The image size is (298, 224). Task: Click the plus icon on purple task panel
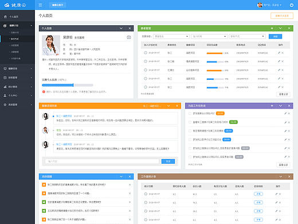[x=272, y=106]
